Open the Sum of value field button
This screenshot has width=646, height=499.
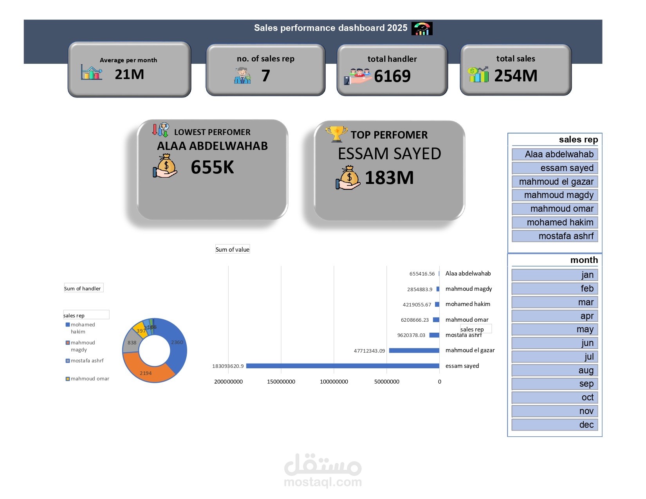point(233,249)
